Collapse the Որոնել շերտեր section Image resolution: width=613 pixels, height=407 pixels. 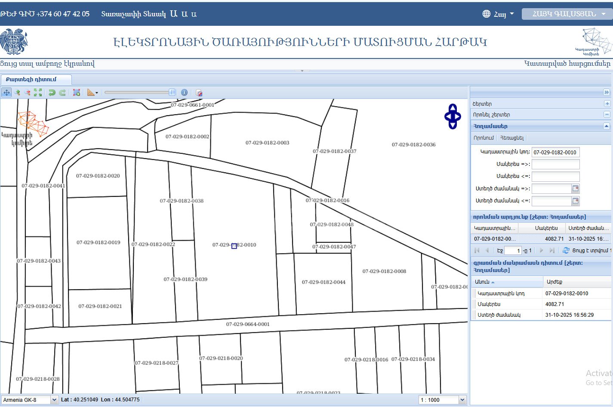click(x=607, y=114)
